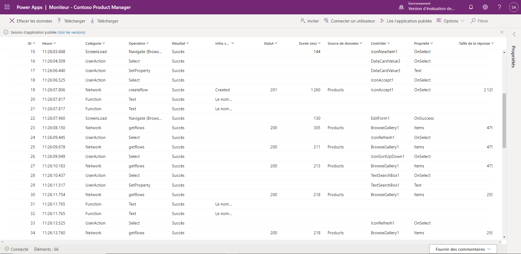
Task: Click the download arrow Télécharger button
Action: [104, 21]
